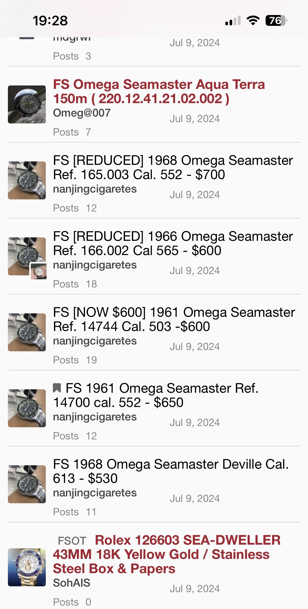Tap the Wi-Fi icon in the status bar
Image resolution: width=308 pixels, height=609 pixels.
coord(253,20)
